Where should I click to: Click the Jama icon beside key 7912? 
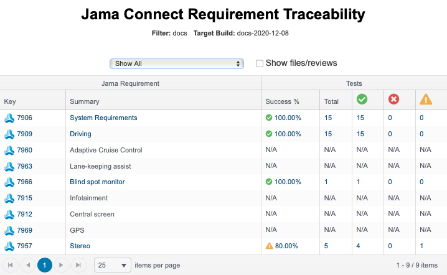(x=9, y=214)
